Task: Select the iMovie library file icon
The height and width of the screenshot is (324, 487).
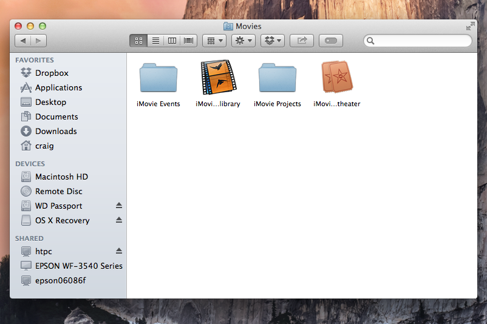Action: 219,77
